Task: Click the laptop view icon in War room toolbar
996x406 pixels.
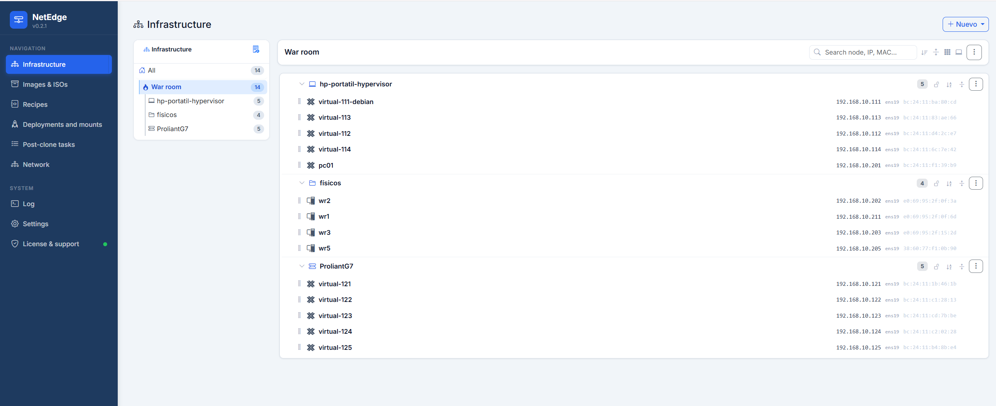Action: click(x=959, y=52)
